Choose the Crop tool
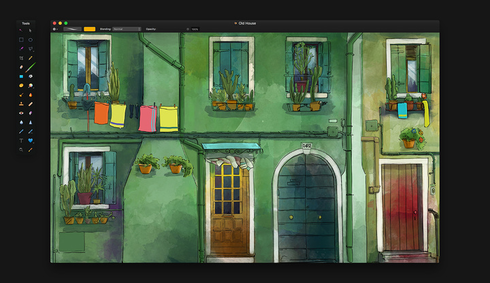490x283 pixels. (21, 58)
